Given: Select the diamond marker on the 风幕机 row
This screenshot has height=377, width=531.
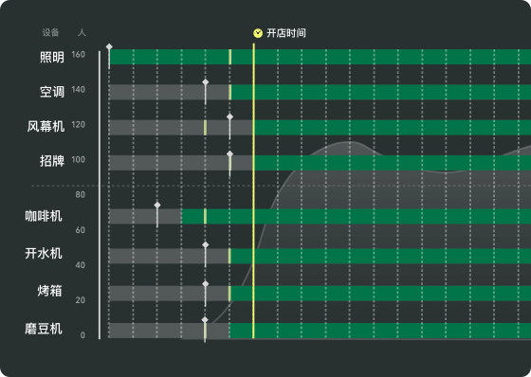Looking at the screenshot, I should (229, 117).
